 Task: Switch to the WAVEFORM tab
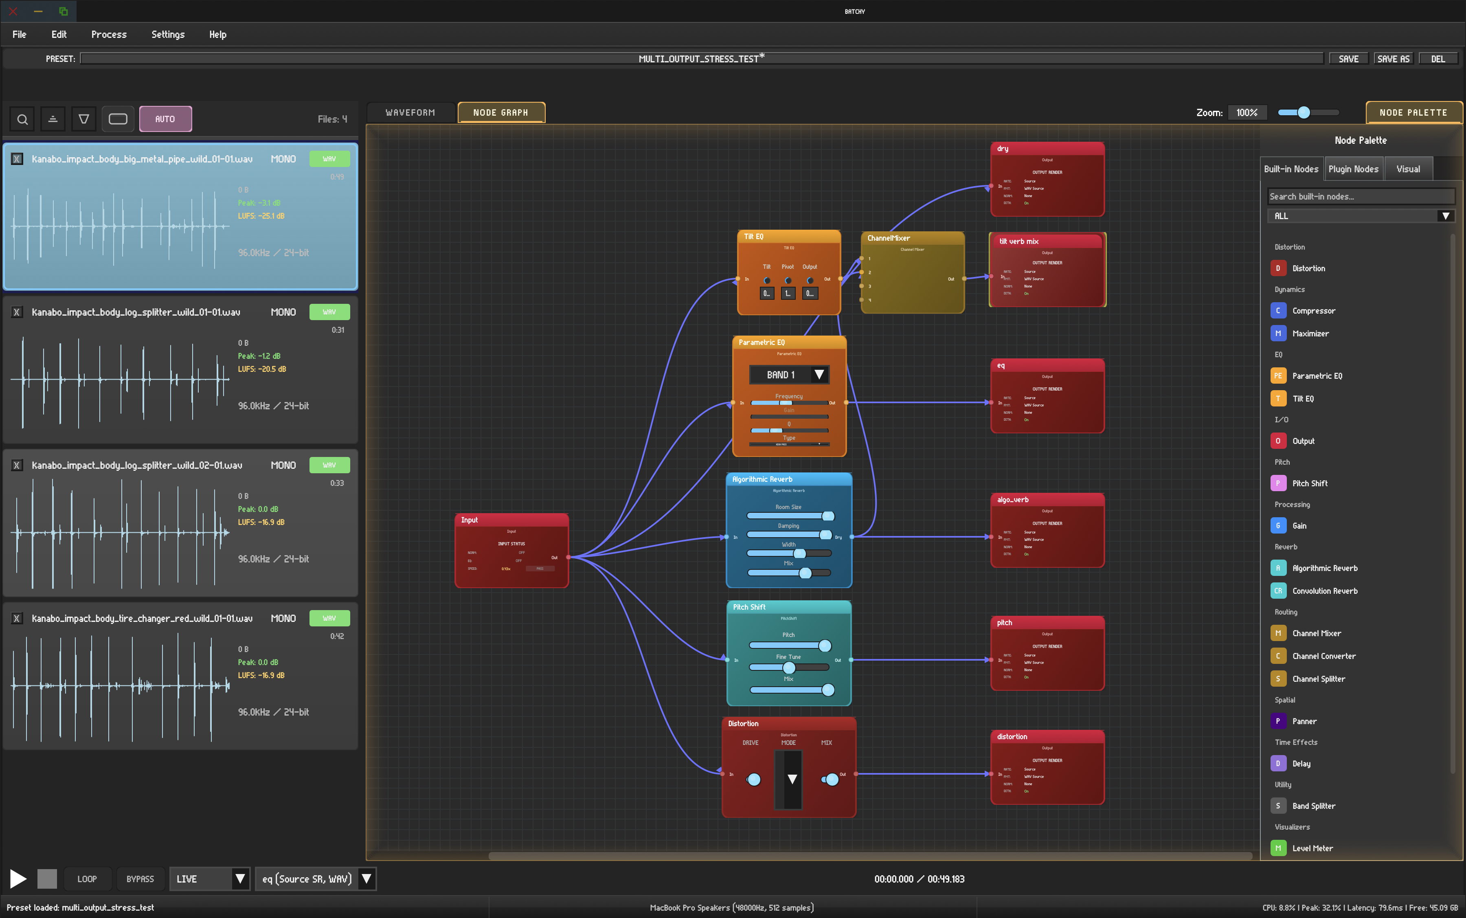point(410,112)
